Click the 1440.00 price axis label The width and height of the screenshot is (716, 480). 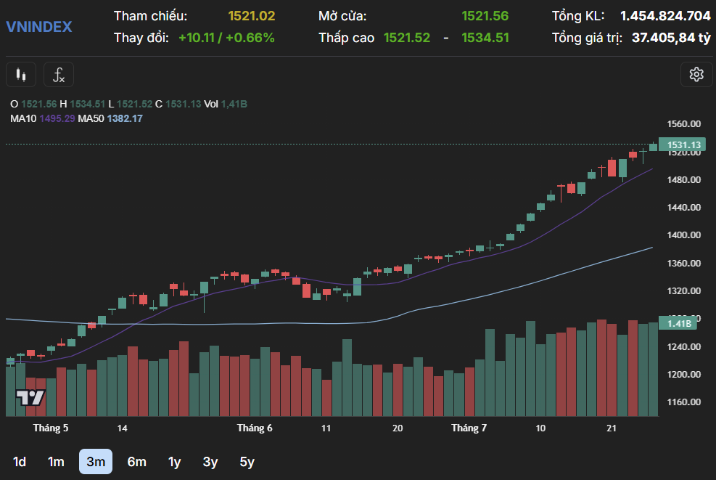click(x=683, y=208)
